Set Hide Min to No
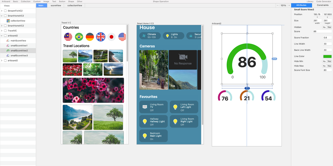The height and width of the screenshot is (166, 333). (324, 61)
